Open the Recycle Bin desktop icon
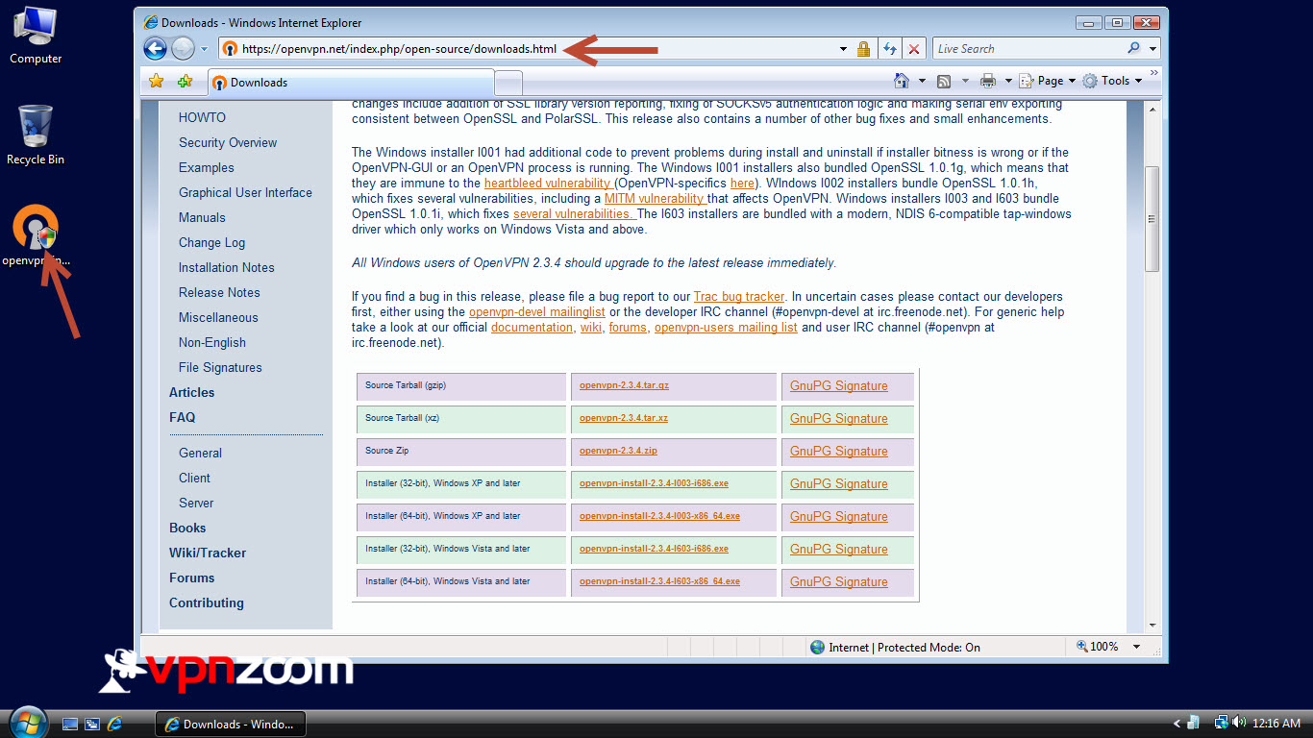This screenshot has height=738, width=1313. coord(36,135)
